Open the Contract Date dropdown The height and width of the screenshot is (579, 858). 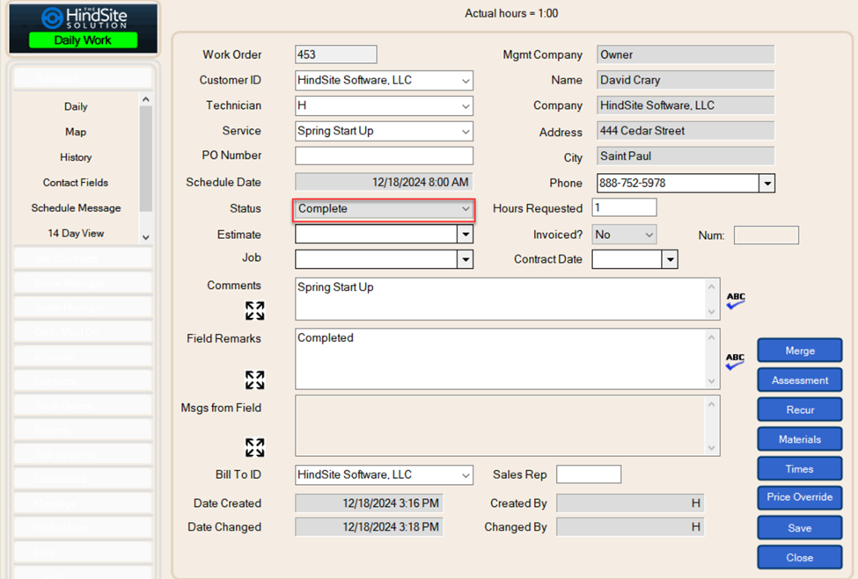(670, 260)
